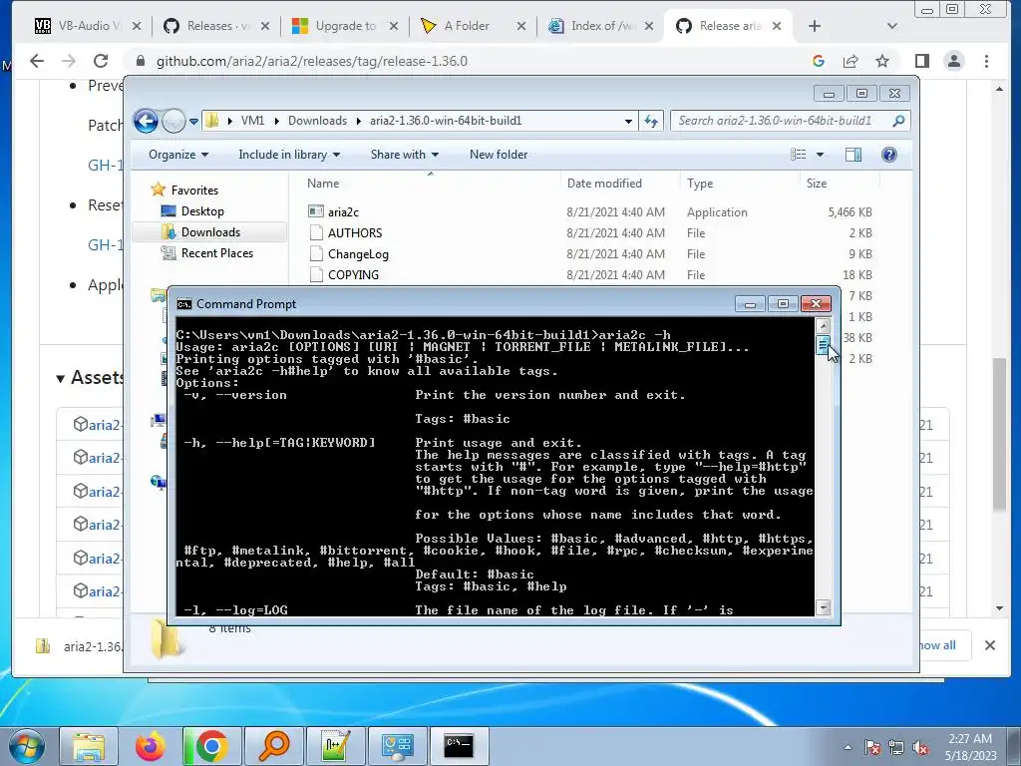Screen dimensions: 1021x766
Task: Open Share with menu
Action: coord(405,155)
